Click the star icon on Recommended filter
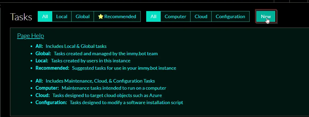Image resolution: width=309 pixels, height=117 pixels. (x=101, y=17)
